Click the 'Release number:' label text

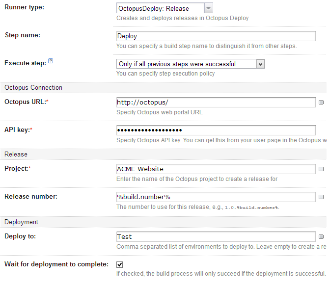click(31, 197)
